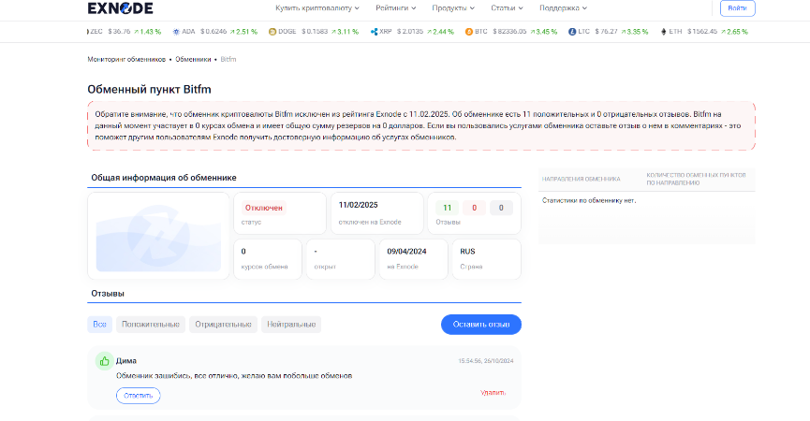This screenshot has width=810, height=421.
Task: Expand the Купить криптовалюту menu
Action: pyautogui.click(x=317, y=8)
